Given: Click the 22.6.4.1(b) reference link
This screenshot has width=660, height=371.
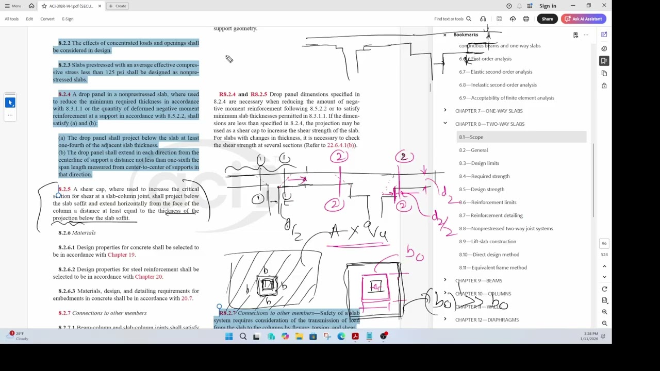Looking at the screenshot, I should pos(340,145).
